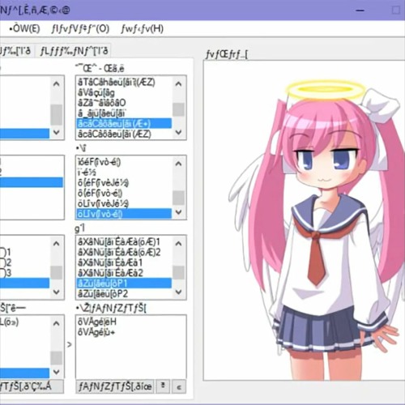405x405 pixels.
Task: Open the menu ending in (E)
Action: point(24,28)
